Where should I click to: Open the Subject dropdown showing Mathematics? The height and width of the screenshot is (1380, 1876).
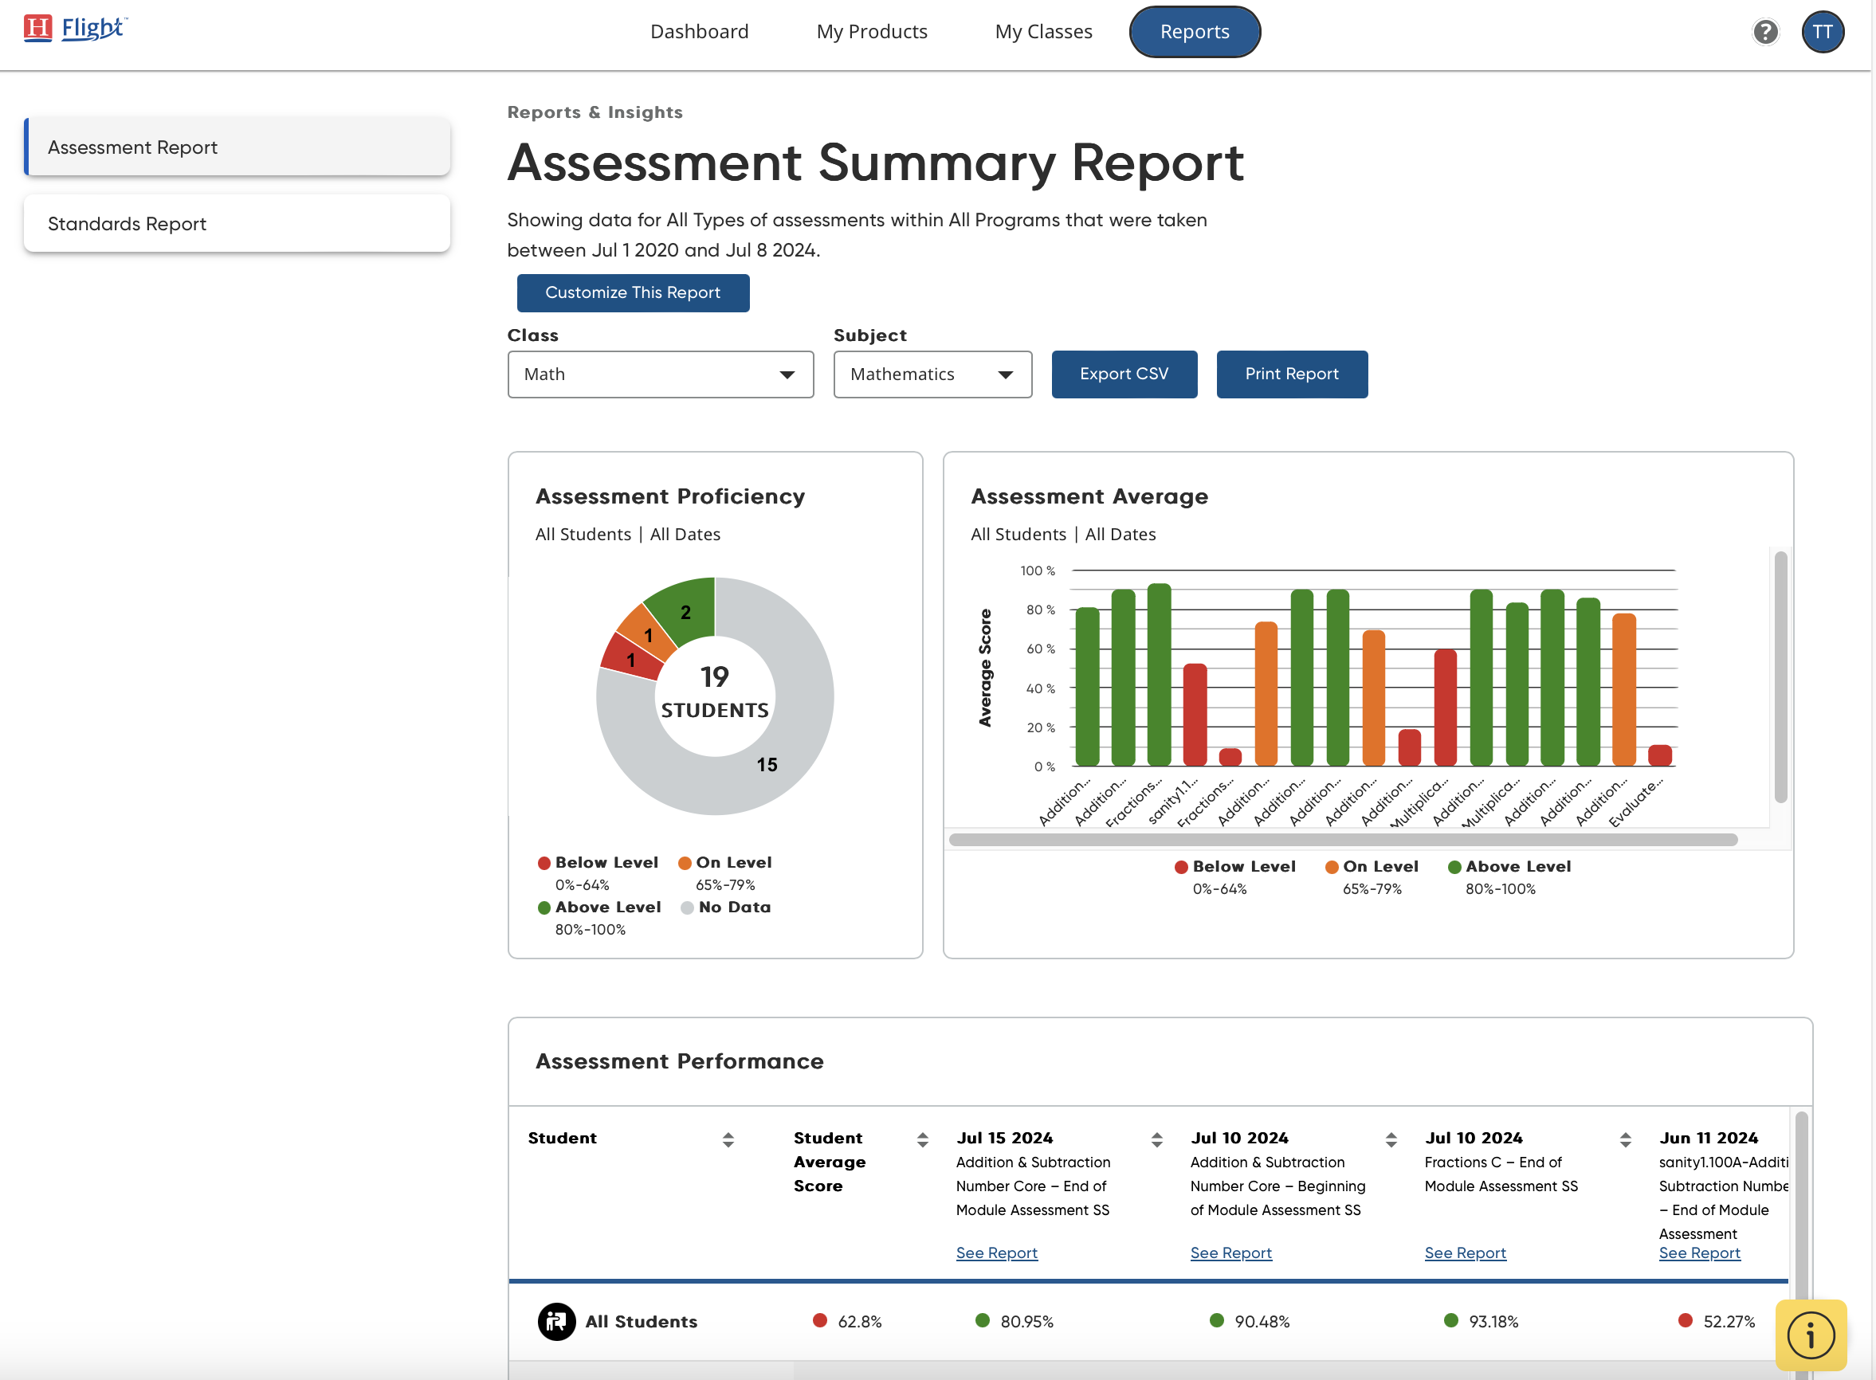[932, 374]
